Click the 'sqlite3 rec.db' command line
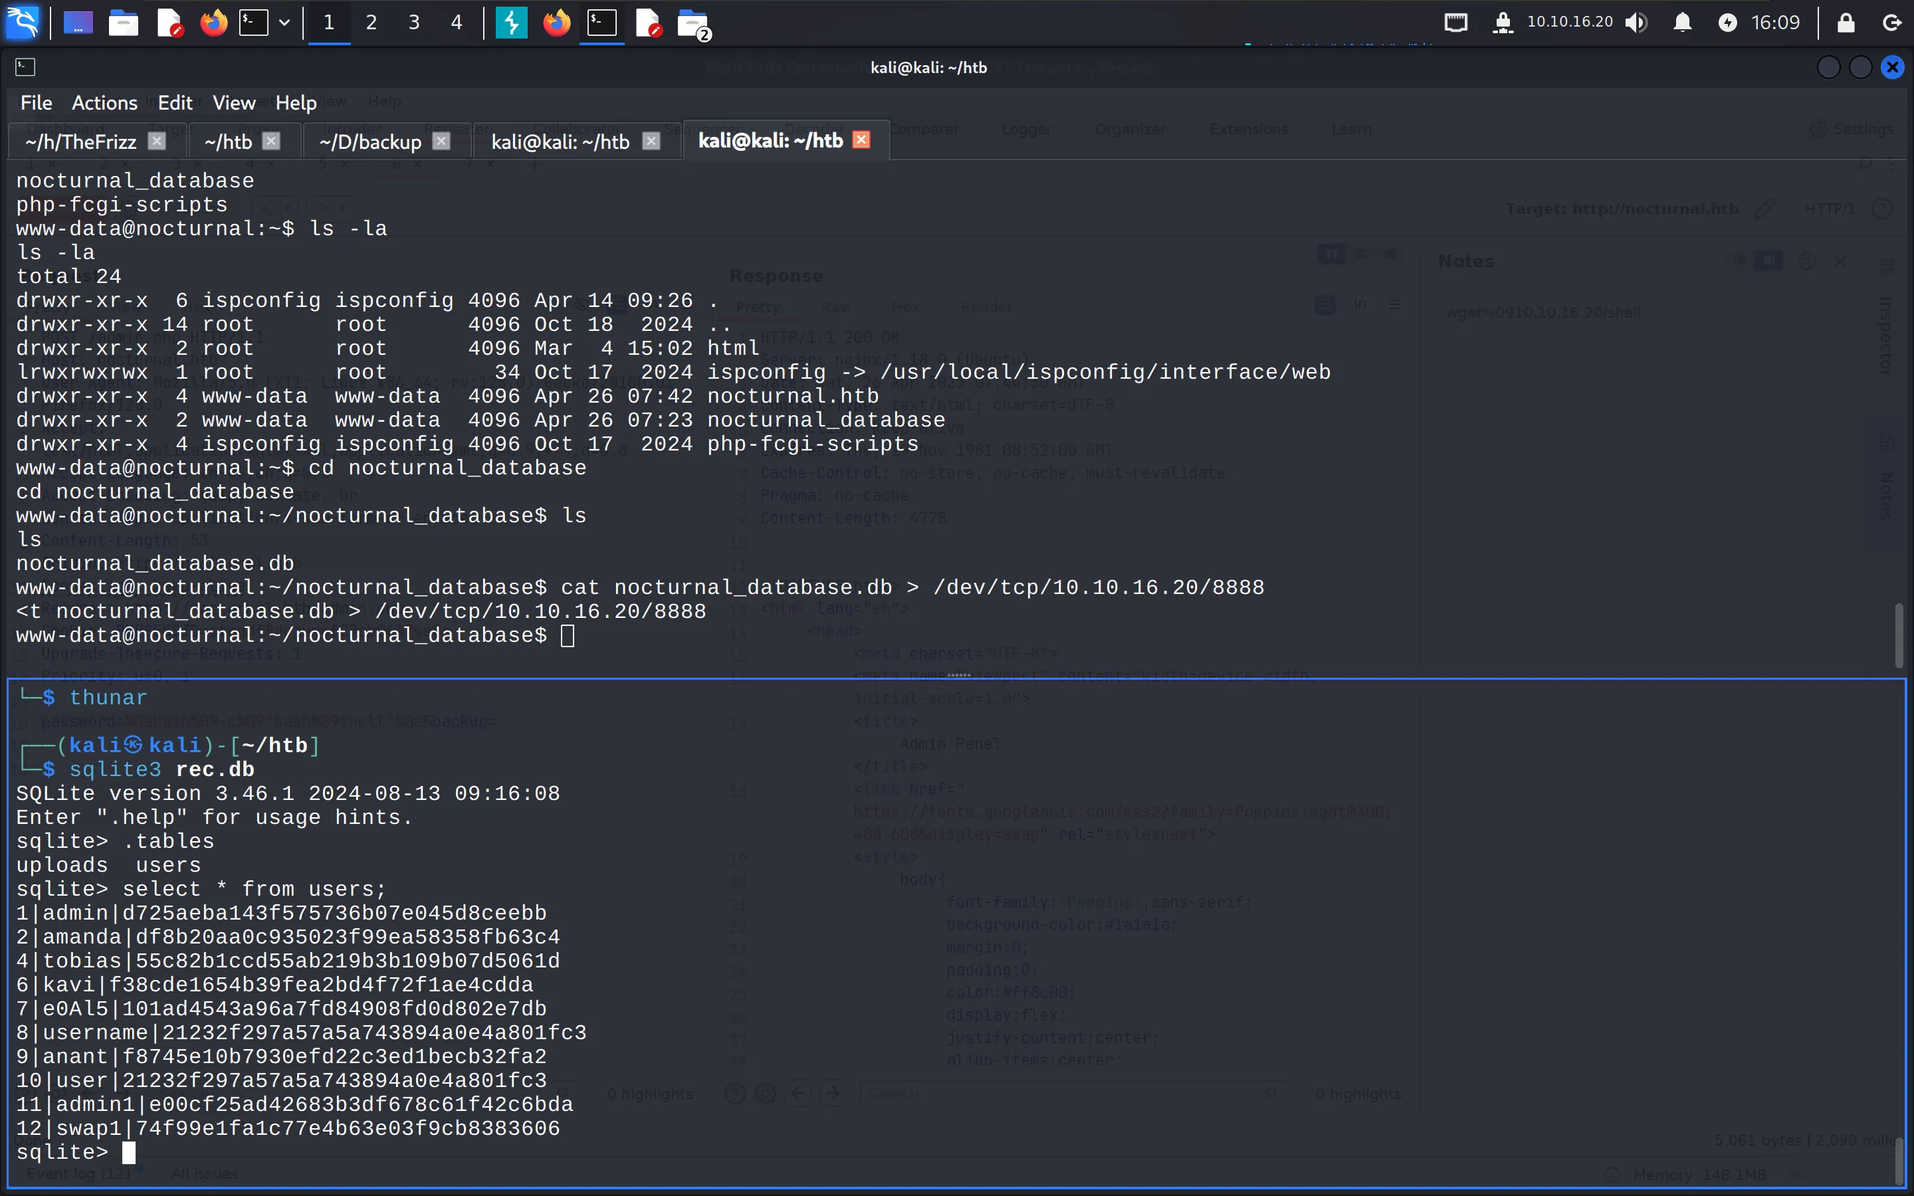This screenshot has width=1914, height=1196. (x=161, y=769)
